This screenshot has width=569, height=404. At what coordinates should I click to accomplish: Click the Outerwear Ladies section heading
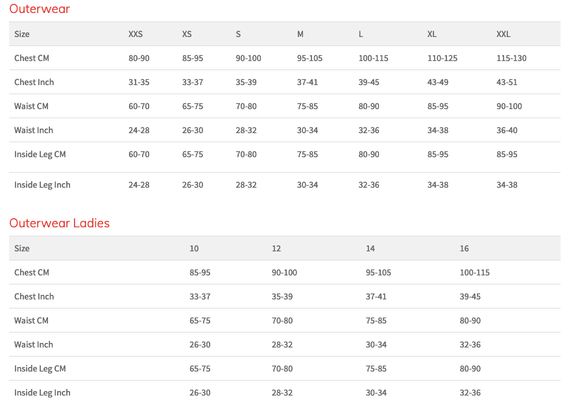pyautogui.click(x=60, y=223)
